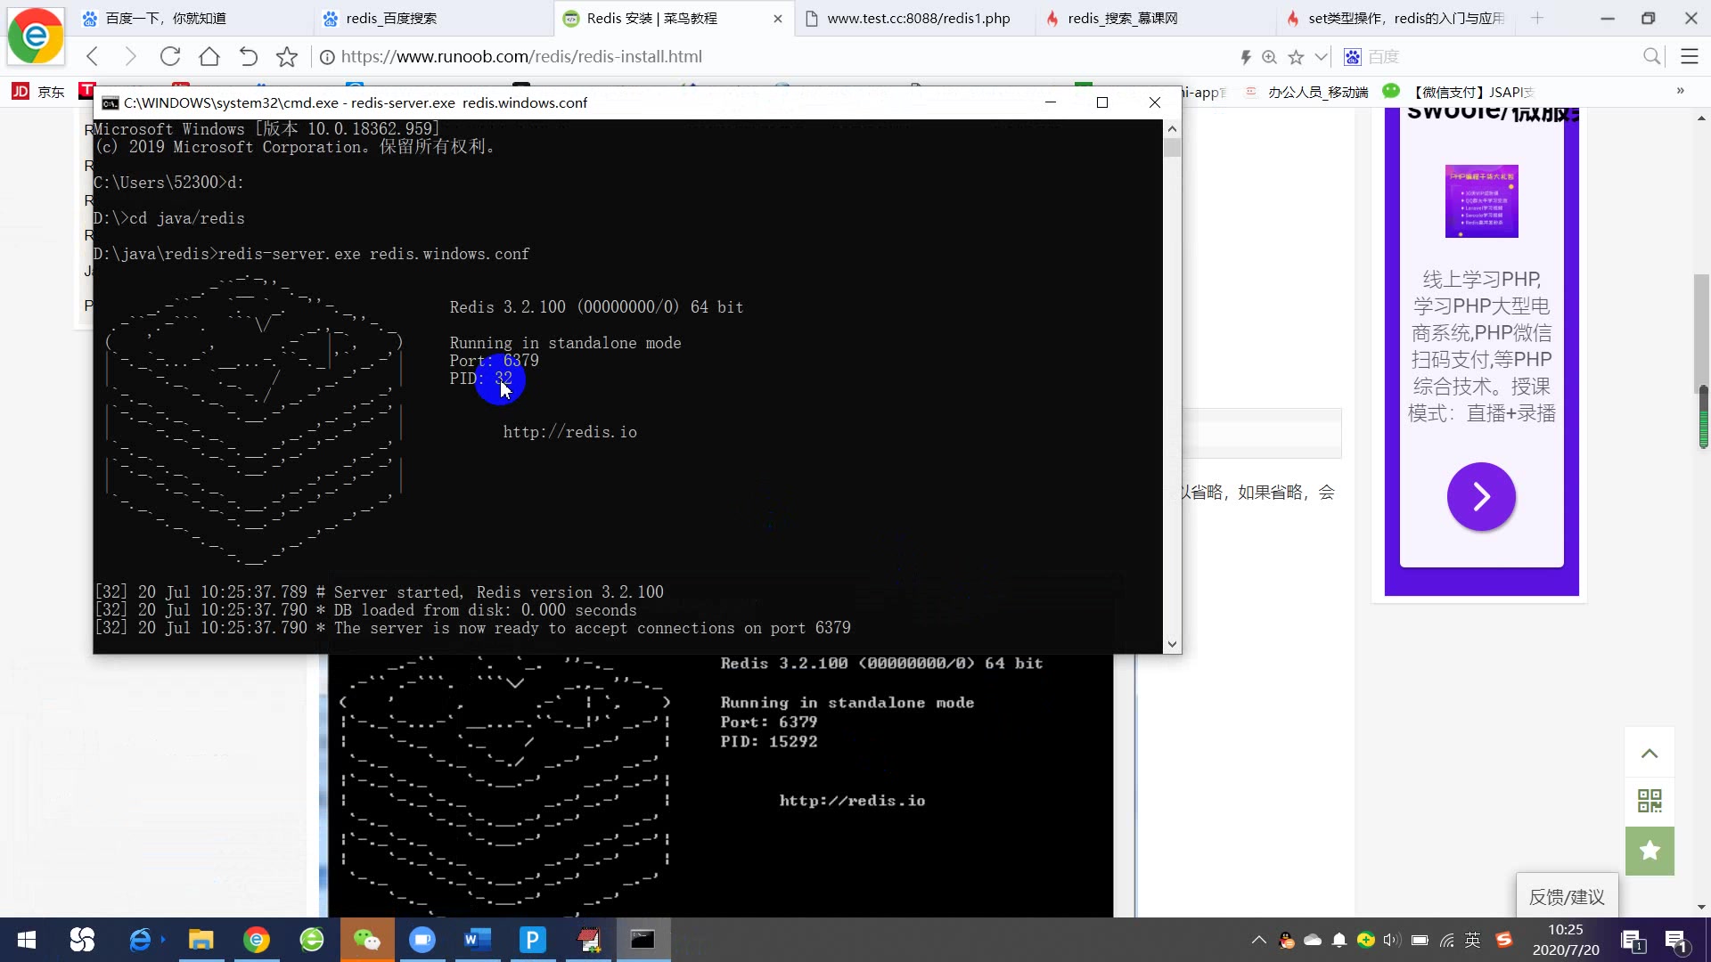Click the favorites star beside zoom icon
The image size is (1711, 962).
coord(1297,57)
